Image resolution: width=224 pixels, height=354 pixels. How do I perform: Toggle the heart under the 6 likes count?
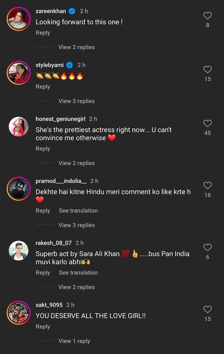[x=208, y=247]
